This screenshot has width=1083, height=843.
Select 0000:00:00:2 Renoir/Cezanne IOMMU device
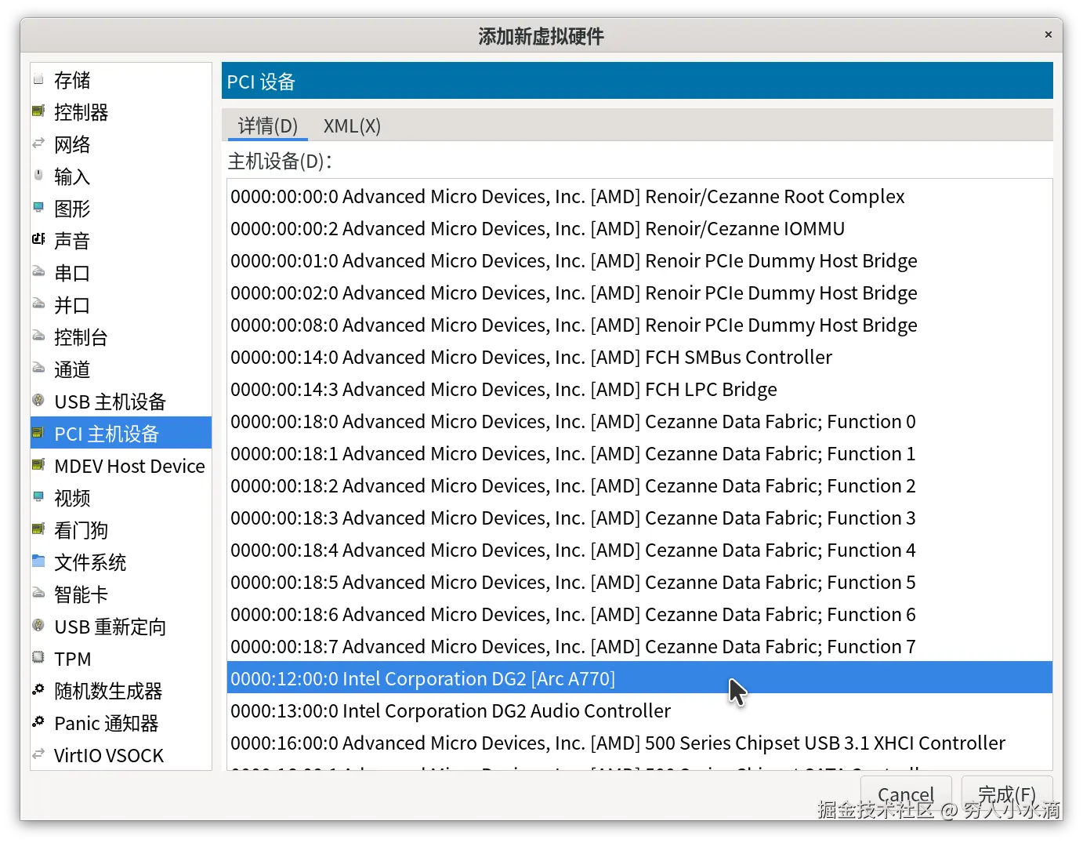coord(639,228)
